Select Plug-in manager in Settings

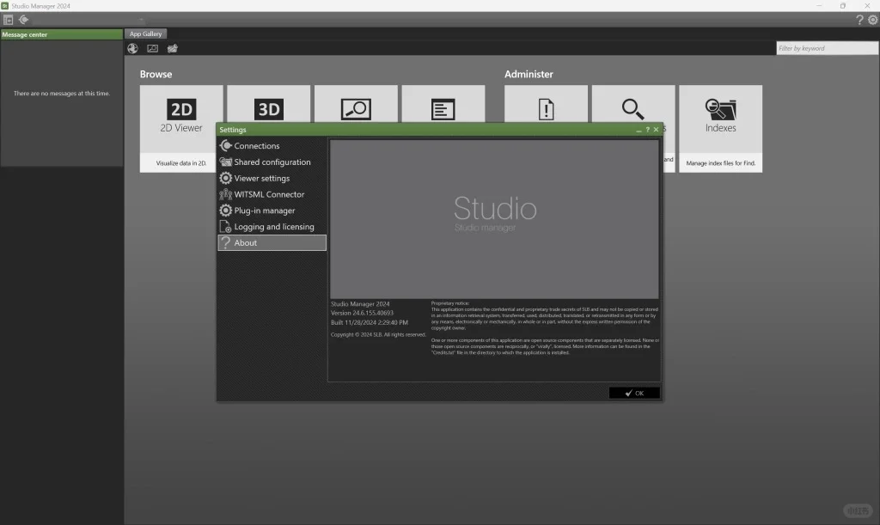pyautogui.click(x=272, y=211)
